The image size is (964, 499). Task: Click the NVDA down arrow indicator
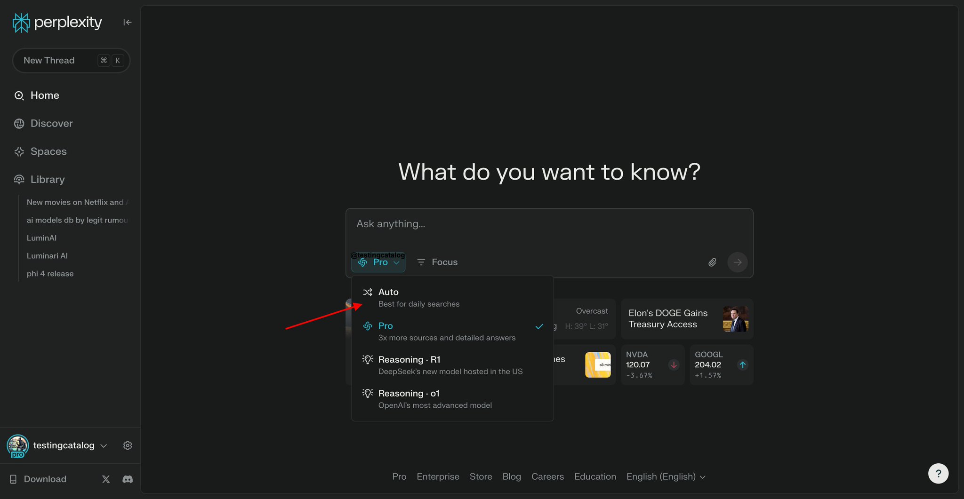tap(674, 365)
